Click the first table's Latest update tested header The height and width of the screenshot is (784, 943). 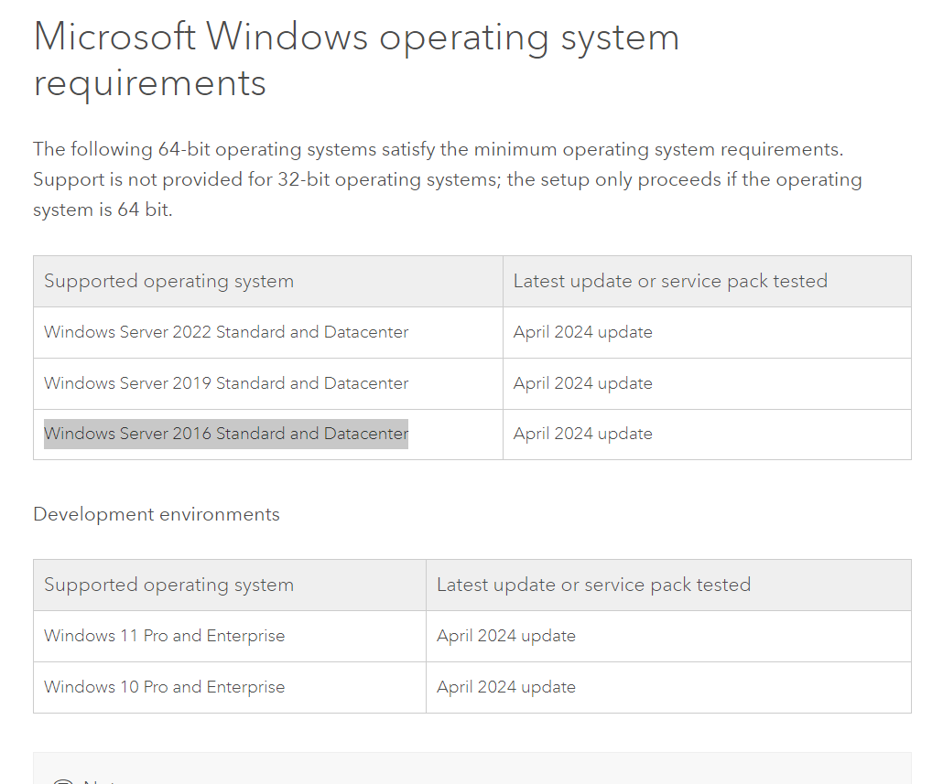tap(670, 282)
